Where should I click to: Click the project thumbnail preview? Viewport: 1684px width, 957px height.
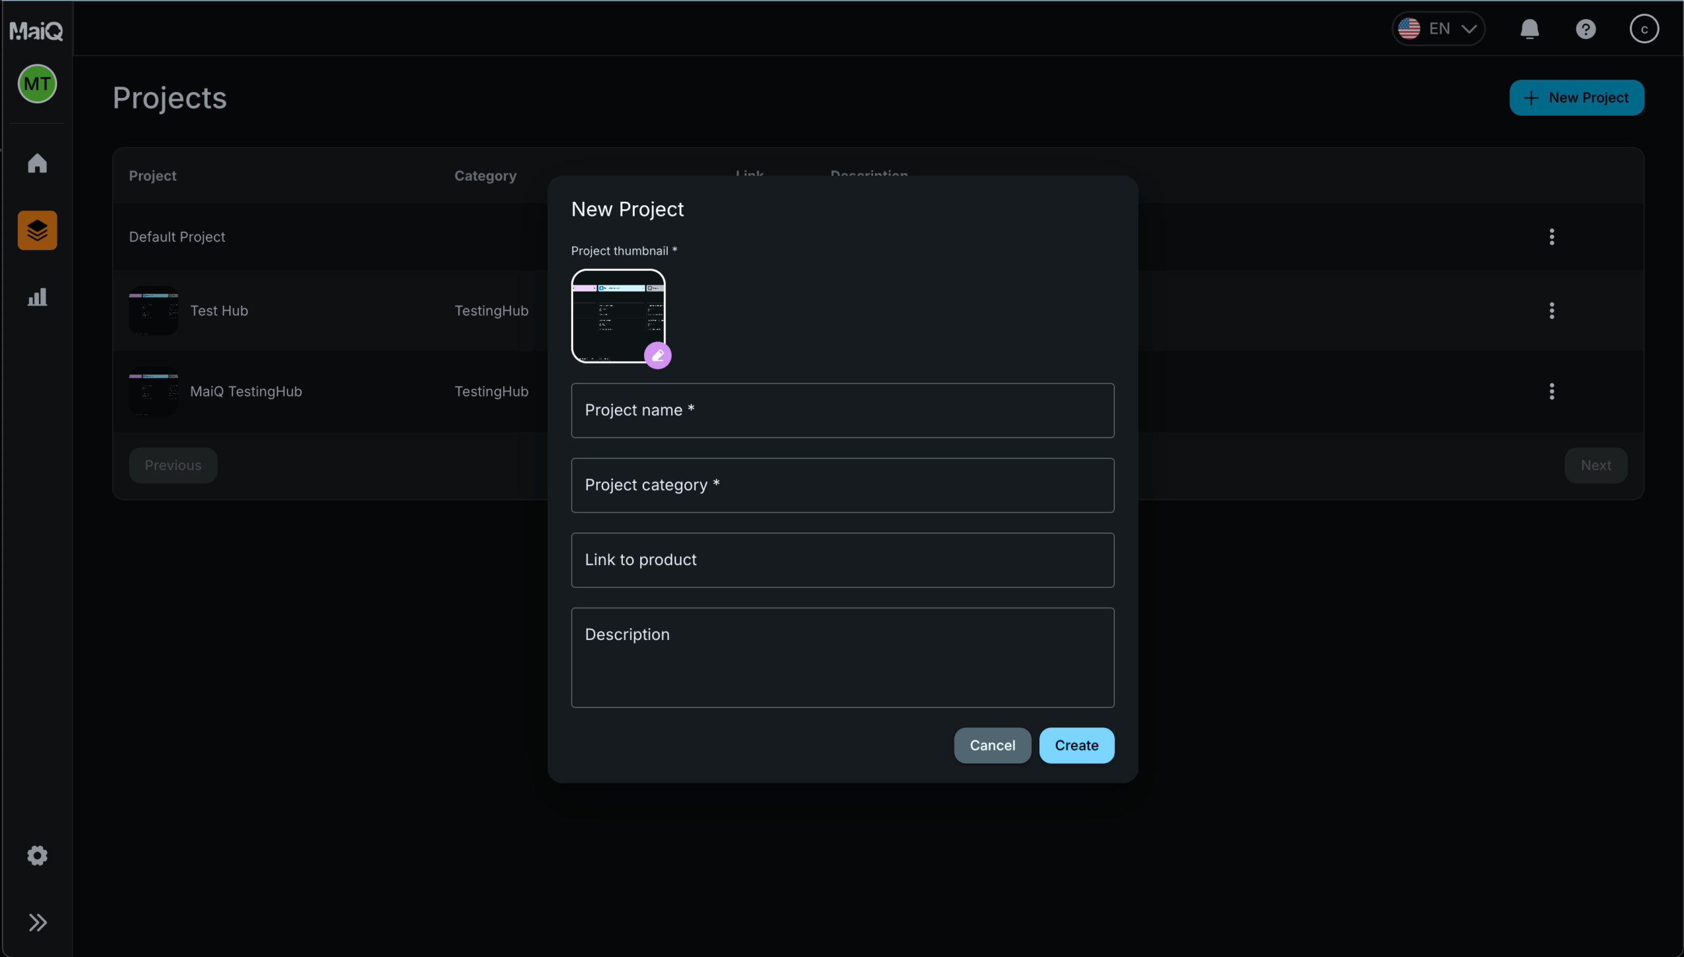pos(617,315)
